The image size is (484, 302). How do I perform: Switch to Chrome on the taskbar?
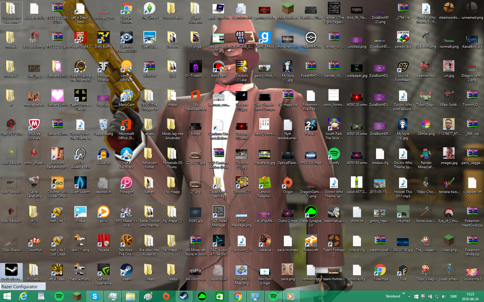click(238, 296)
